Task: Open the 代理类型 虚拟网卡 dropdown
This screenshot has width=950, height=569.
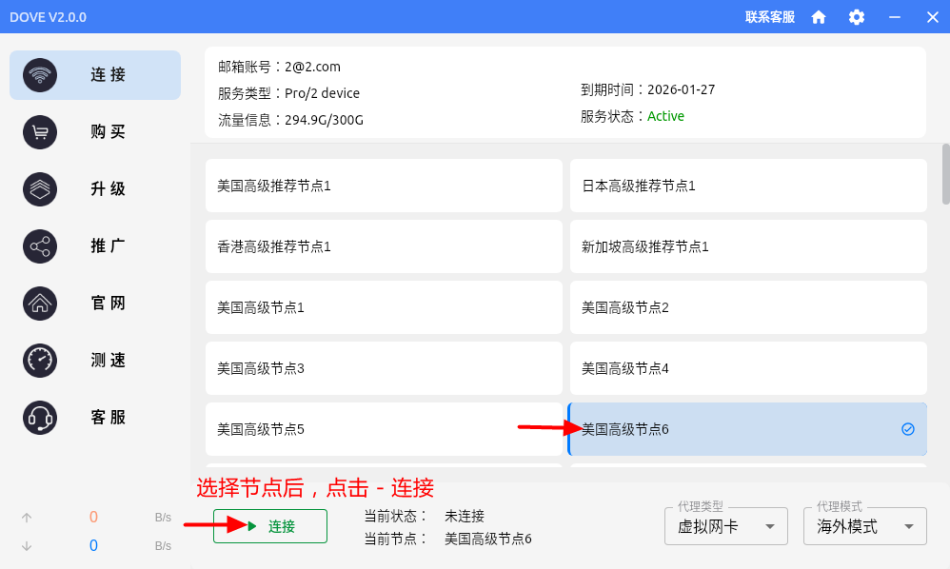Action: click(x=725, y=526)
